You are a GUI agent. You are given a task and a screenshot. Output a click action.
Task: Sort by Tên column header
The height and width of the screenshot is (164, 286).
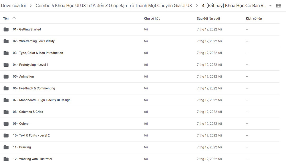pos(6,18)
